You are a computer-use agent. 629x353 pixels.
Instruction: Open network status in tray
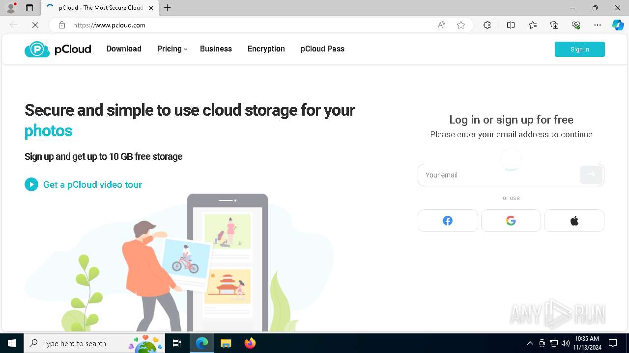[554, 343]
